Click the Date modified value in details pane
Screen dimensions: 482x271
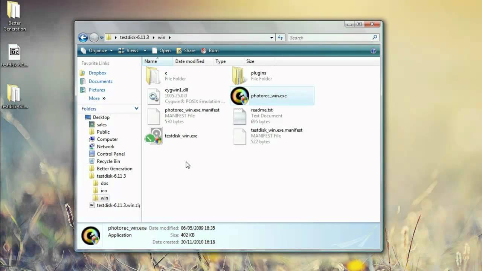pyautogui.click(x=198, y=228)
